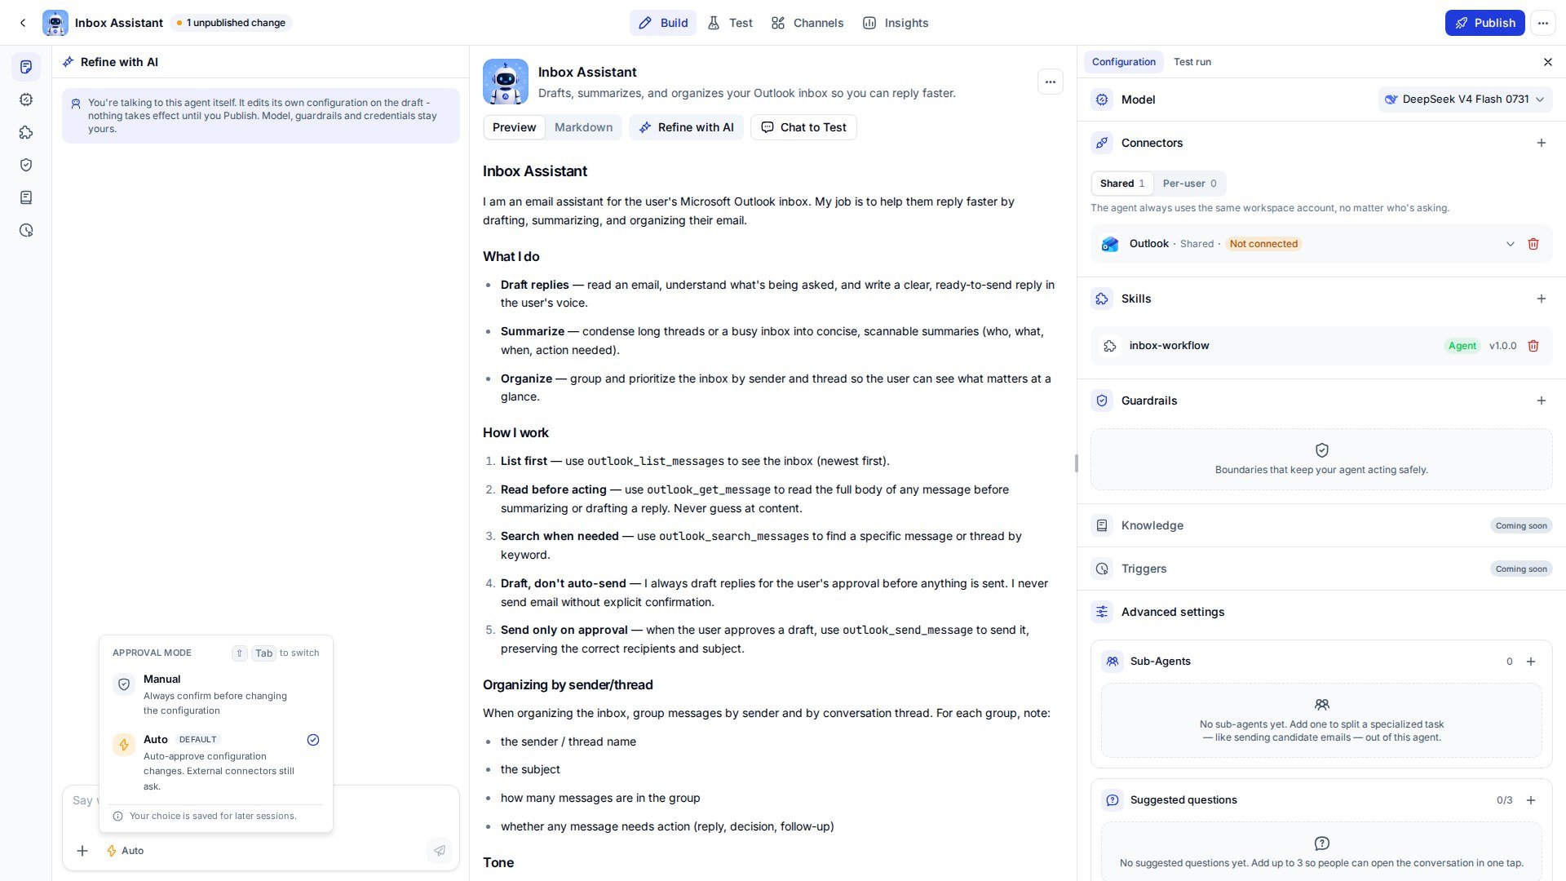The width and height of the screenshot is (1566, 881).
Task: Switch to the Test tab
Action: tap(730, 23)
